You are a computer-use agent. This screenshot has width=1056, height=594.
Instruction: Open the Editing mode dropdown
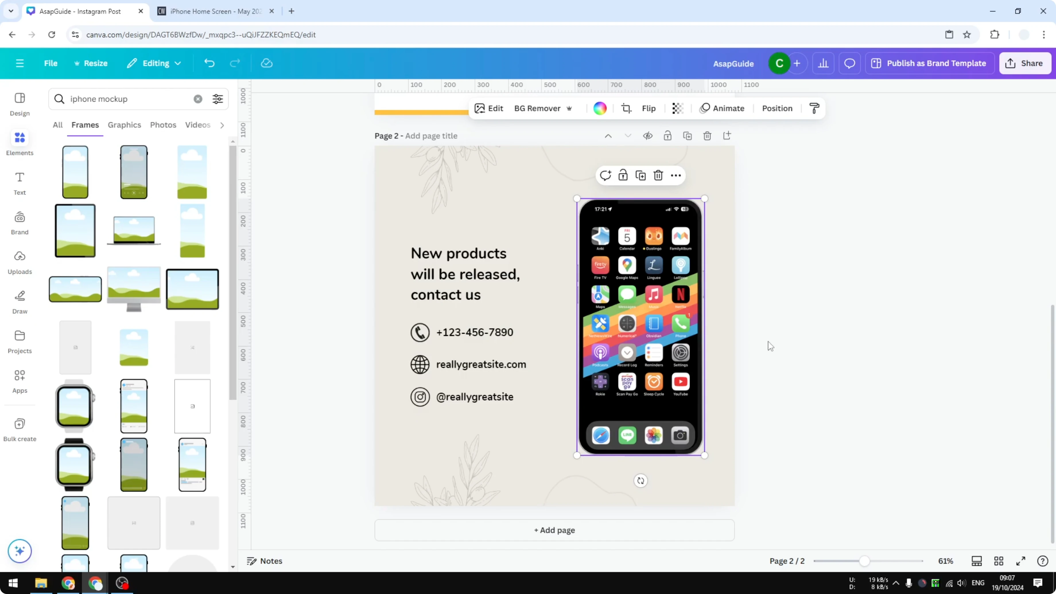pyautogui.click(x=154, y=63)
